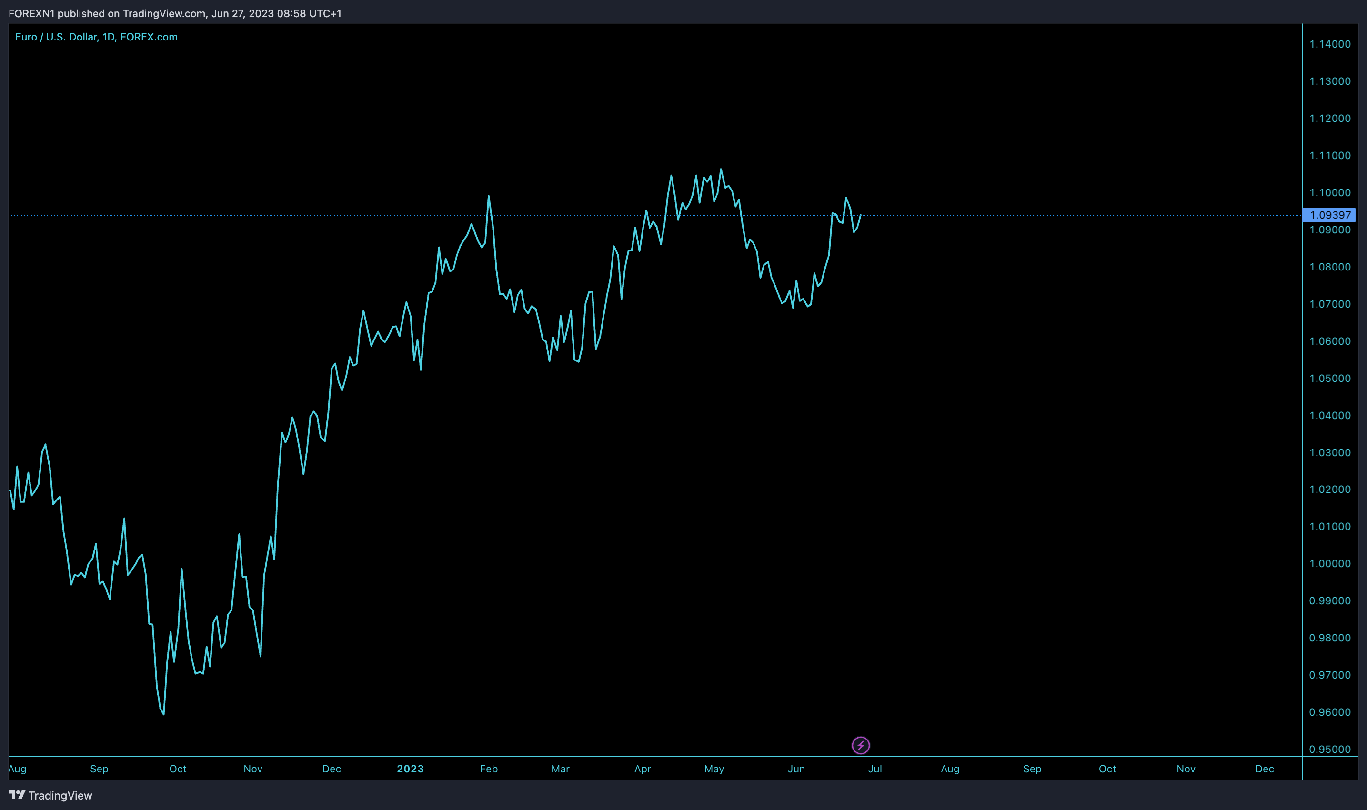The height and width of the screenshot is (810, 1367).
Task: Click the FOREXN1 published on TradingView header
Action: pyautogui.click(x=175, y=13)
